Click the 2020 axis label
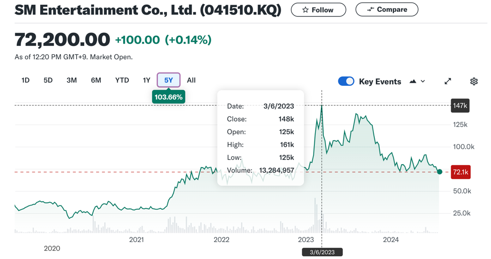 52,248
